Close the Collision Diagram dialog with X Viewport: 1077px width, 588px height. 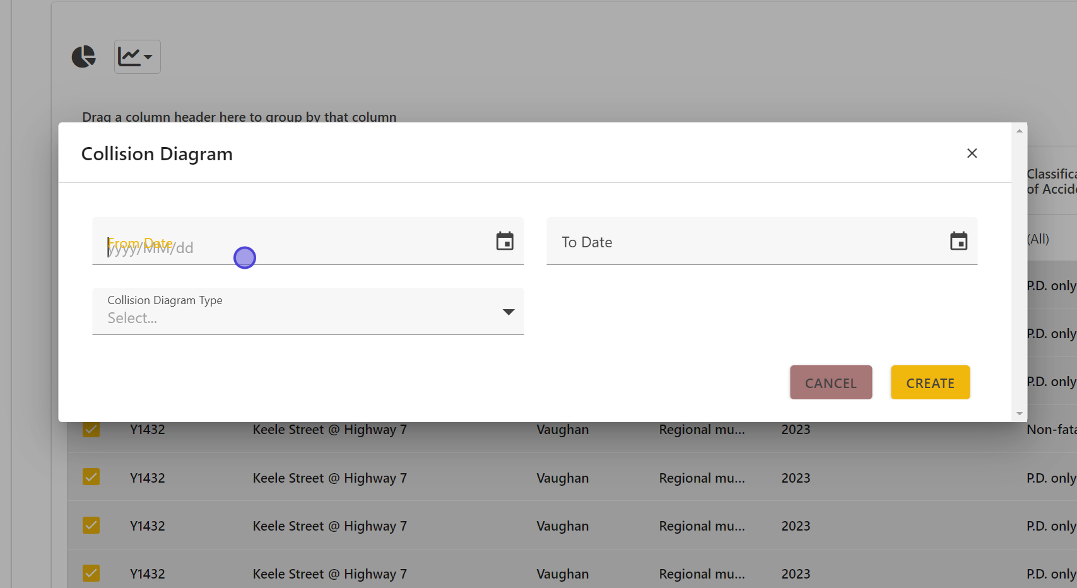click(x=972, y=153)
